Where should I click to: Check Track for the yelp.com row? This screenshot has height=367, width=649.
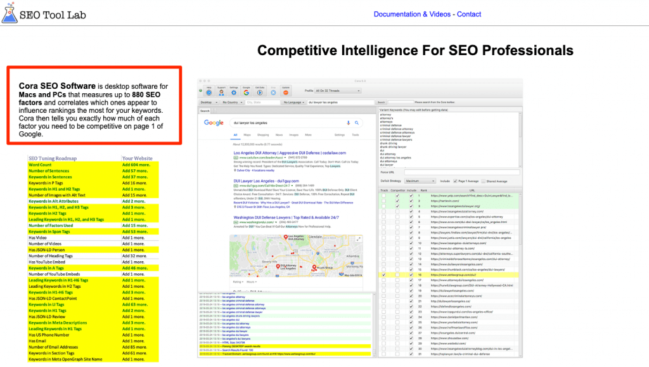[x=383, y=196]
